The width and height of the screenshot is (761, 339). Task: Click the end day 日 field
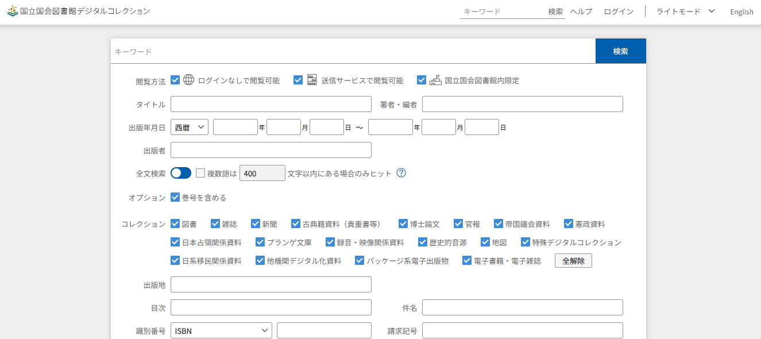click(482, 127)
